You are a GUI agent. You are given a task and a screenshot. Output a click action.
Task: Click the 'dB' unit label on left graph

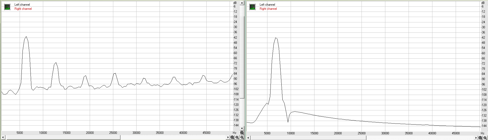click(235, 3)
